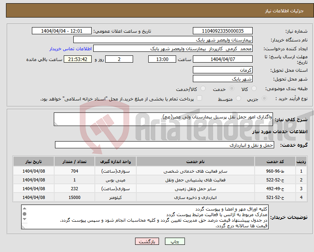
Task: Click scroll up arrow in buyer notes
Action: point(24,209)
